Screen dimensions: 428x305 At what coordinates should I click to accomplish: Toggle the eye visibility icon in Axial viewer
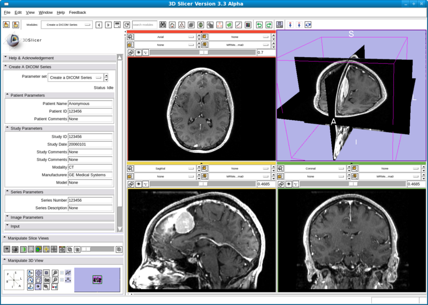(x=138, y=53)
